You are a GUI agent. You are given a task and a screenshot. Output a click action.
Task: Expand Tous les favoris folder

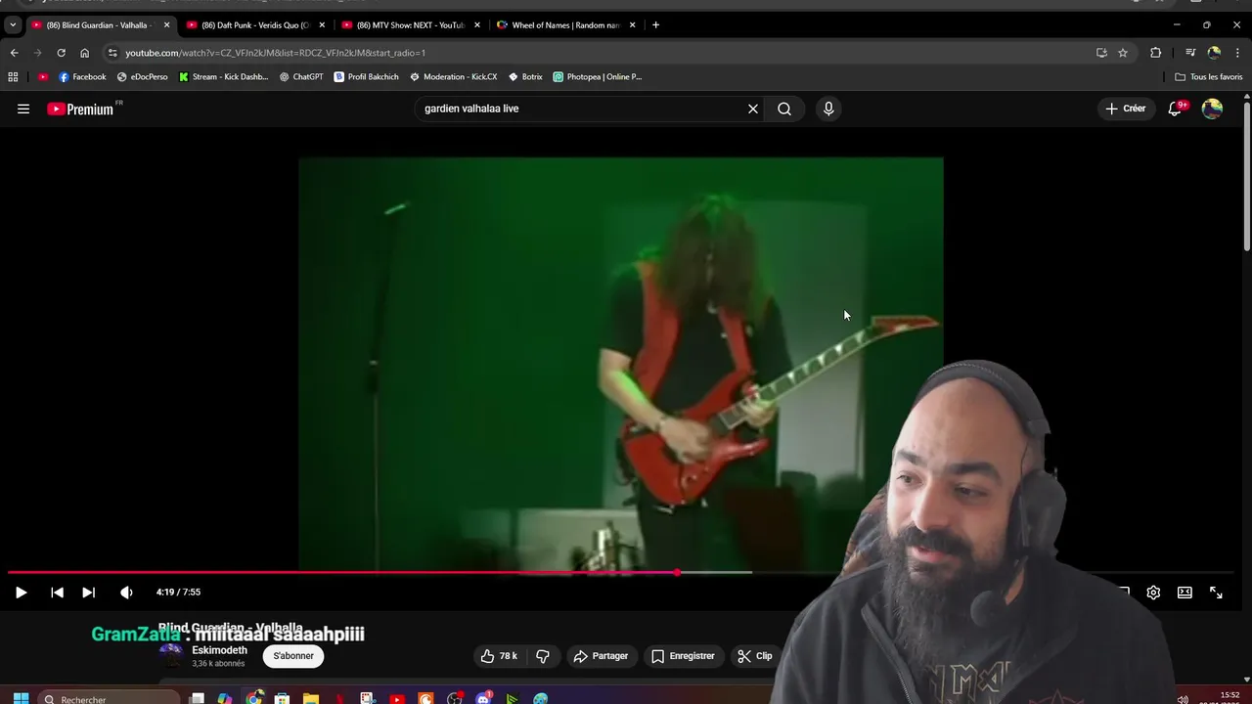(x=1208, y=76)
